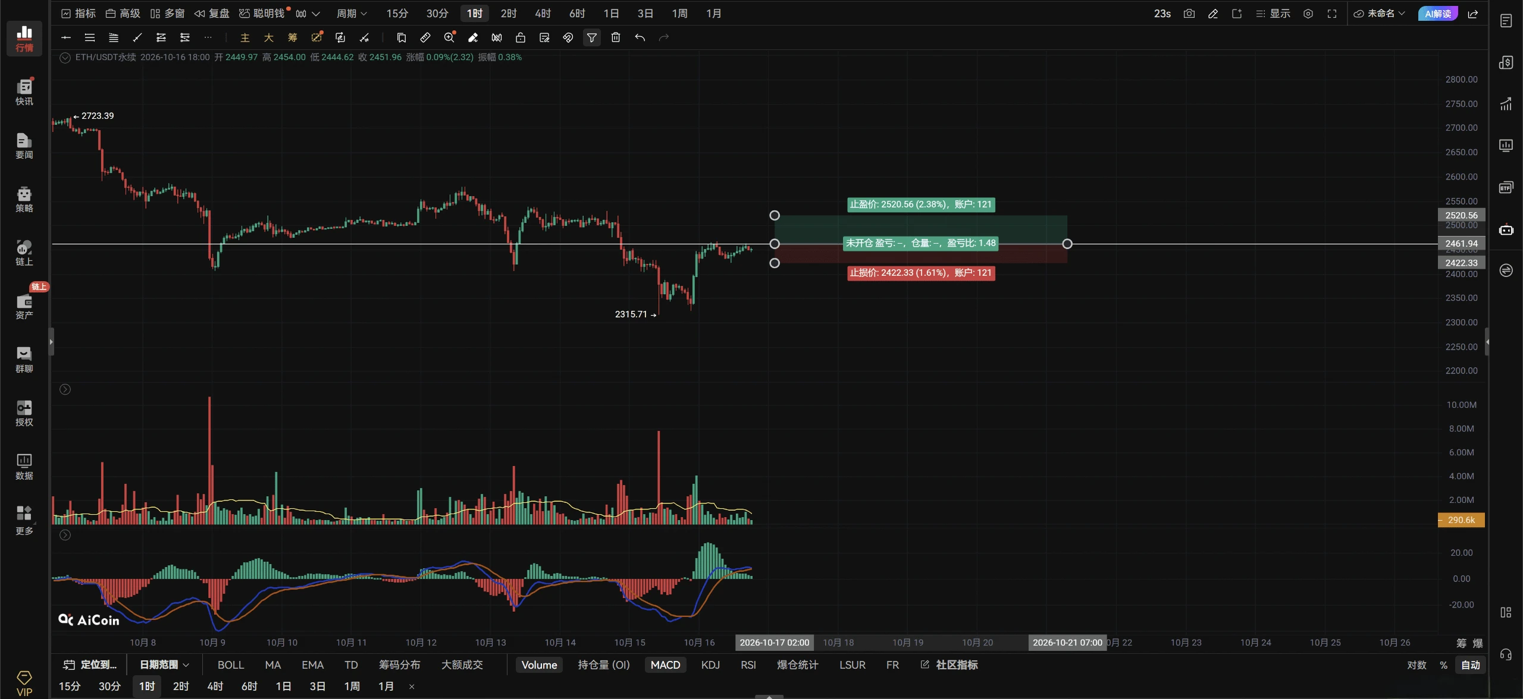Toggle the Volume indicator
1523x699 pixels.
(x=539, y=665)
